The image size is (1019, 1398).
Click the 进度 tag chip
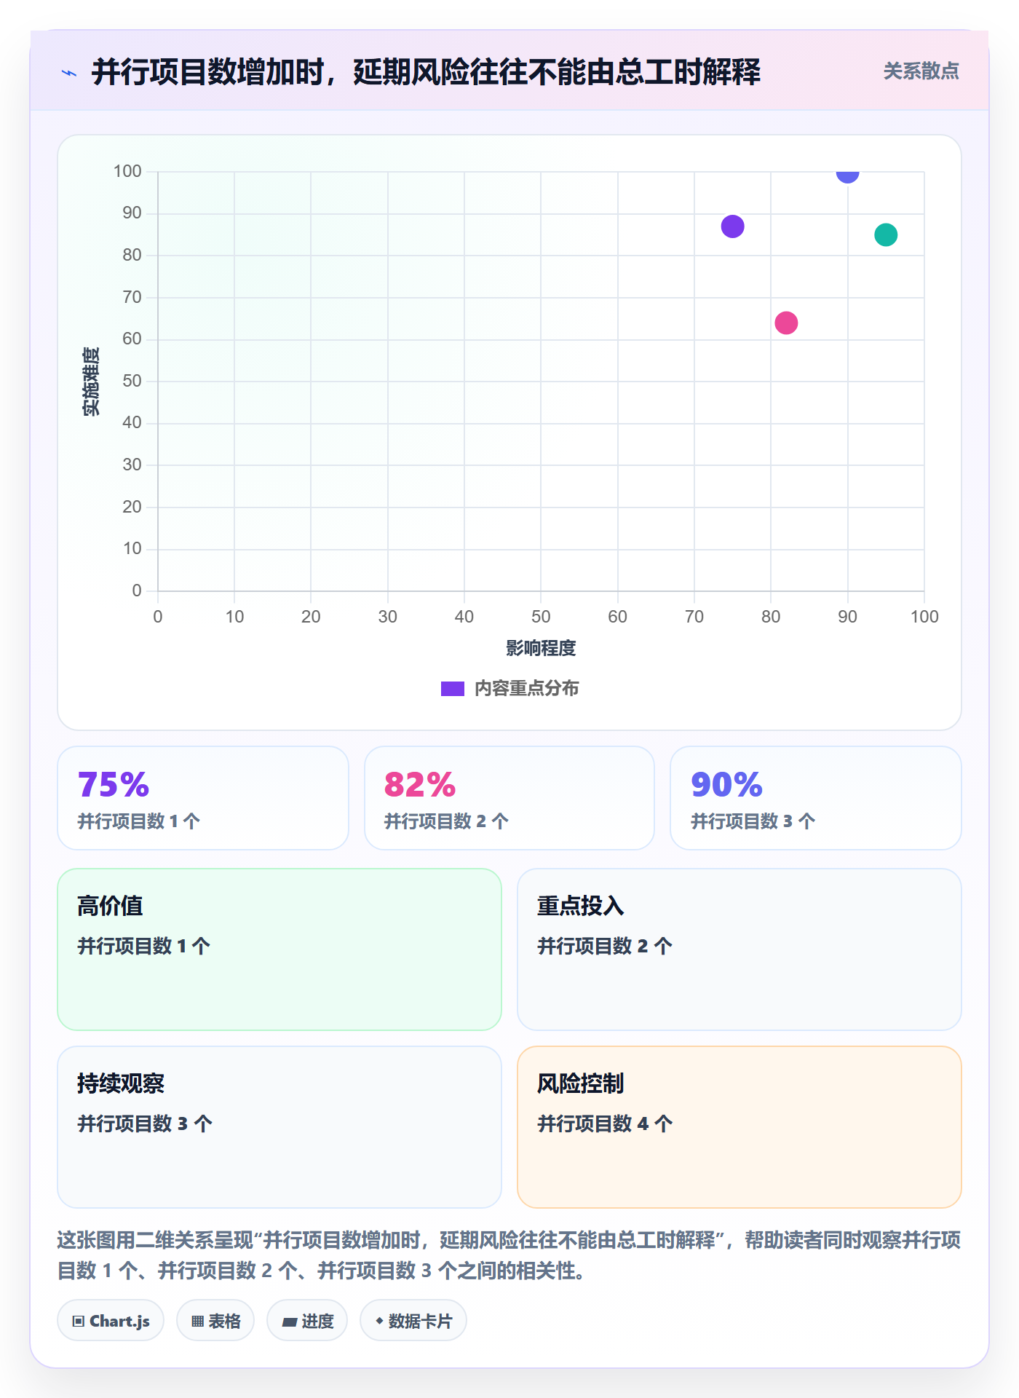click(x=307, y=1321)
